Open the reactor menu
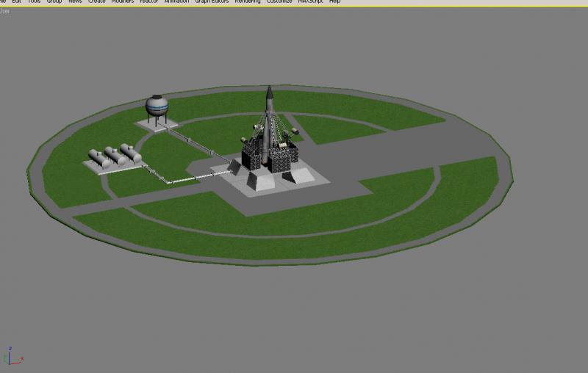This screenshot has height=373, width=588. click(149, 1)
